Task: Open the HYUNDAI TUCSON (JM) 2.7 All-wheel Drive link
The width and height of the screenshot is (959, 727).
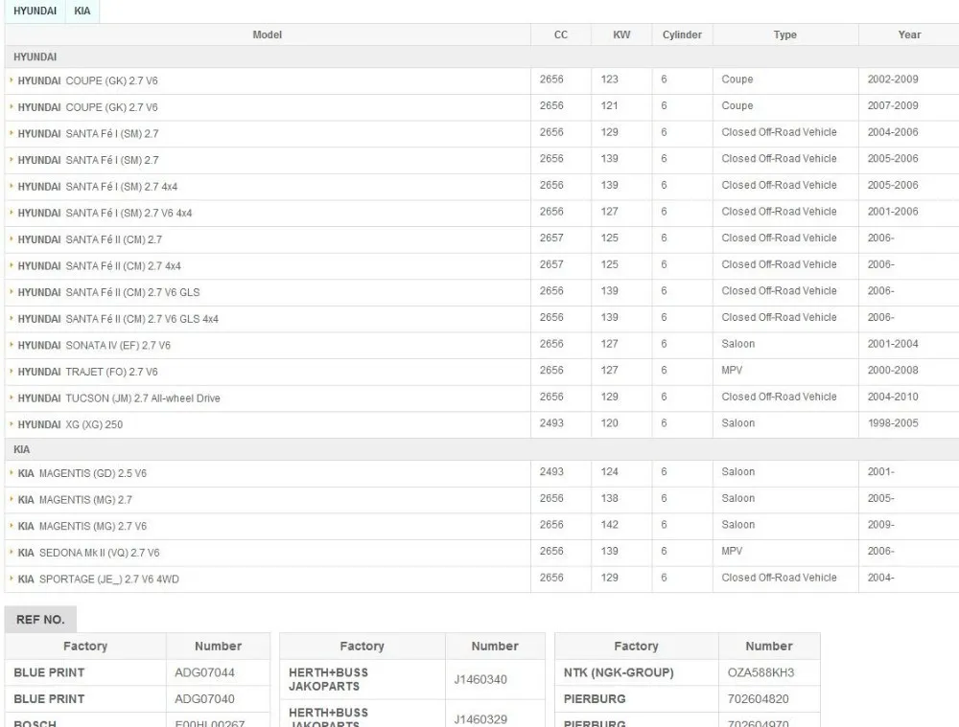Action: (119, 398)
